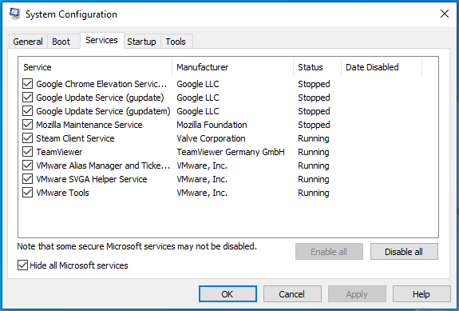Toggle Hide all Microsoft services checkbox
The image size is (459, 311).
click(x=22, y=265)
